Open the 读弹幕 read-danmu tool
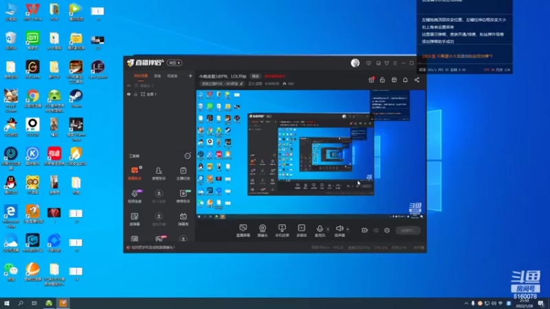 coord(134,219)
